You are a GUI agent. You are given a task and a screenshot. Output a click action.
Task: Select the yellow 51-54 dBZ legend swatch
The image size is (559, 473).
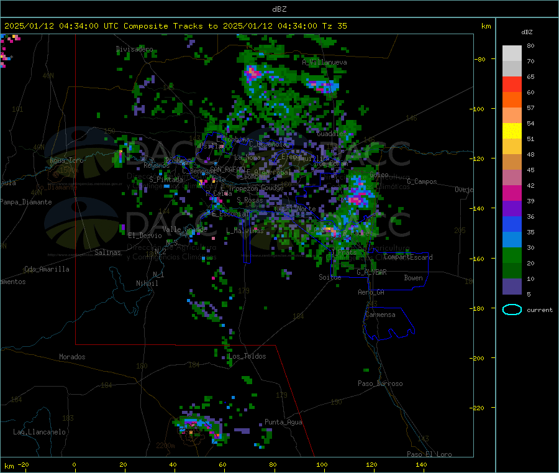[512, 131]
